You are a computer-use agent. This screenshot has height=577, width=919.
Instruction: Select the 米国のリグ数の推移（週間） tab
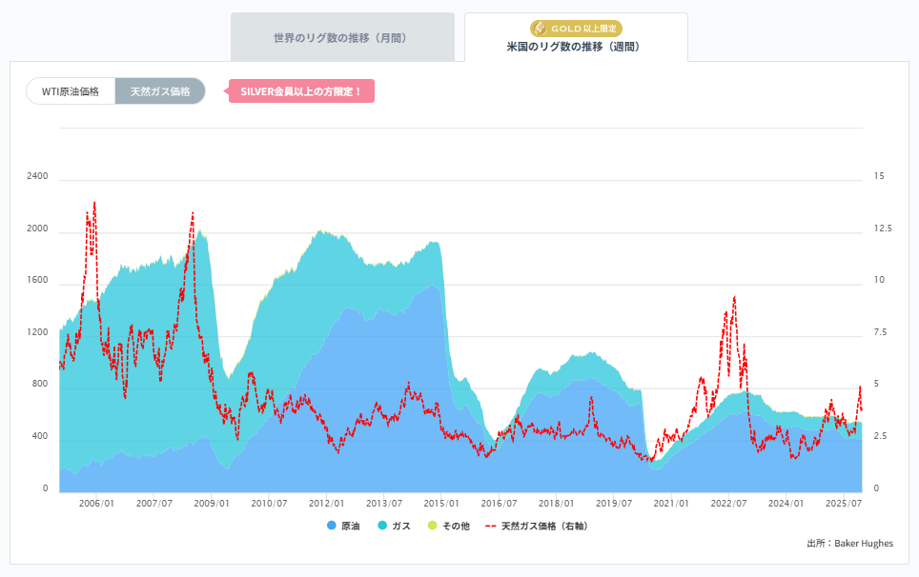[574, 44]
